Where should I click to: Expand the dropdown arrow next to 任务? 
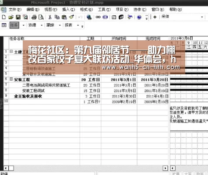24,25
